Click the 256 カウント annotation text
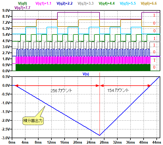 point(61,91)
